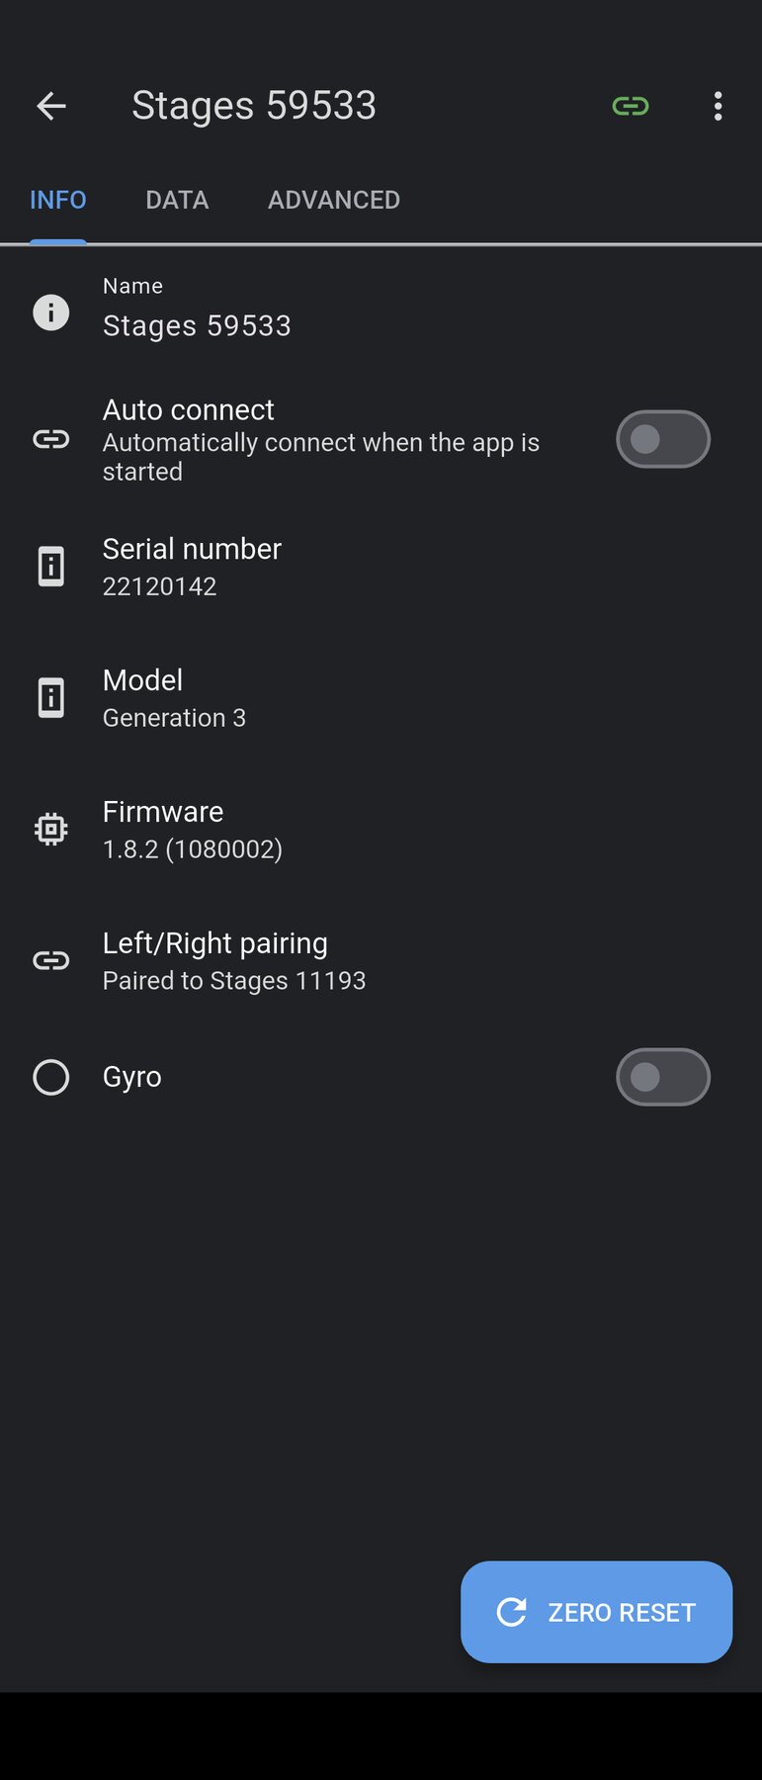Click the Auto connect link icon

pyautogui.click(x=51, y=439)
